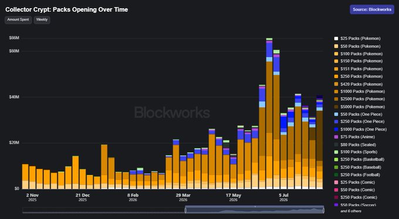Toggle $150 Packs (Pokemon) legend entry

[x=359, y=61]
